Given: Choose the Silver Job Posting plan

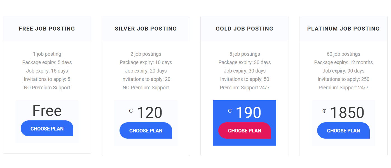Looking at the screenshot, I should (146, 130).
